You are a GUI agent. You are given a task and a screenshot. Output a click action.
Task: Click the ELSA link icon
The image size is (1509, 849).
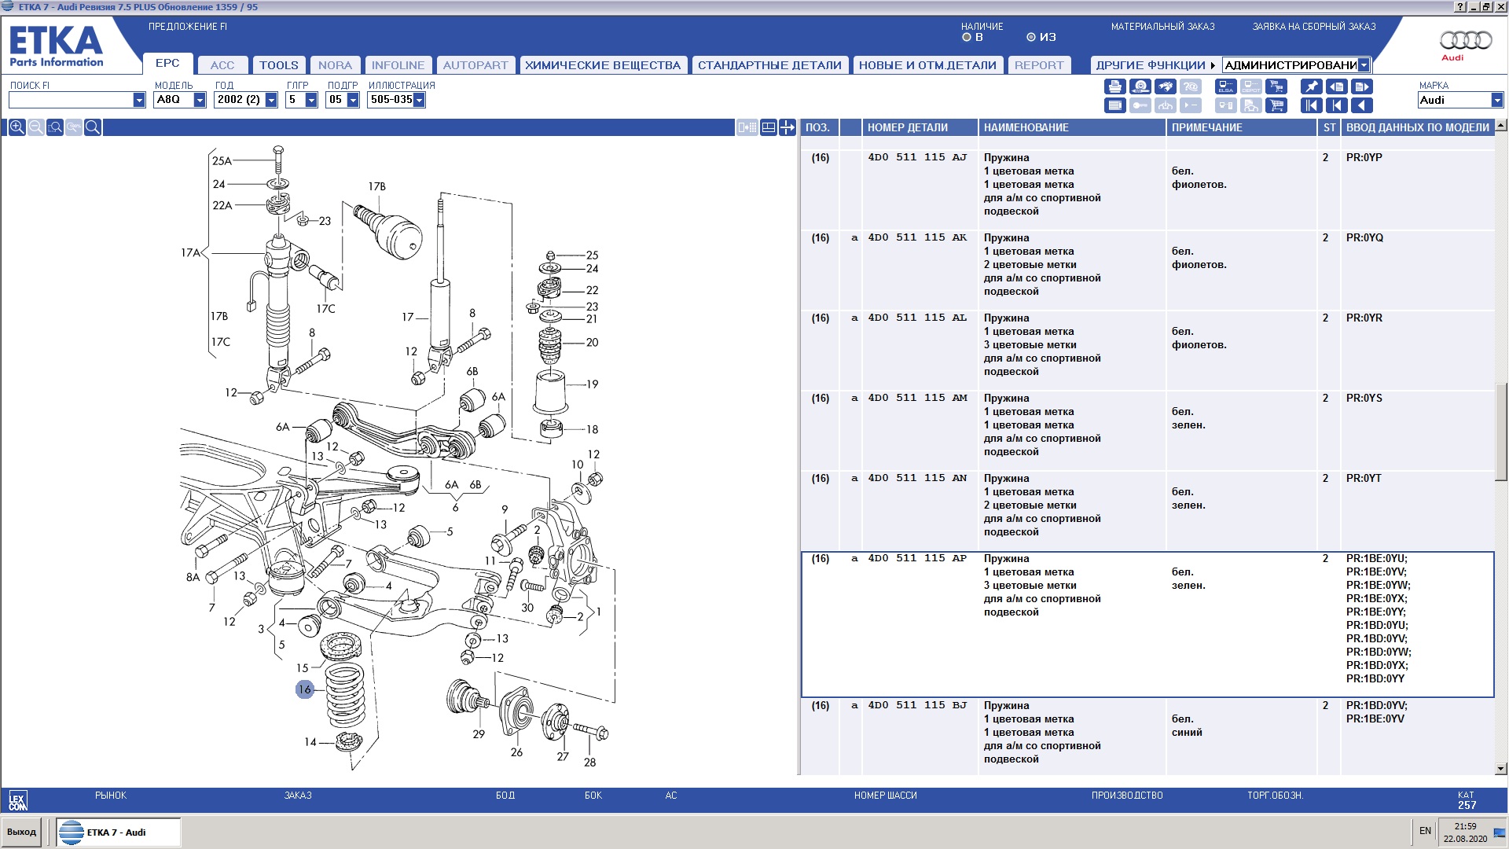(1225, 86)
